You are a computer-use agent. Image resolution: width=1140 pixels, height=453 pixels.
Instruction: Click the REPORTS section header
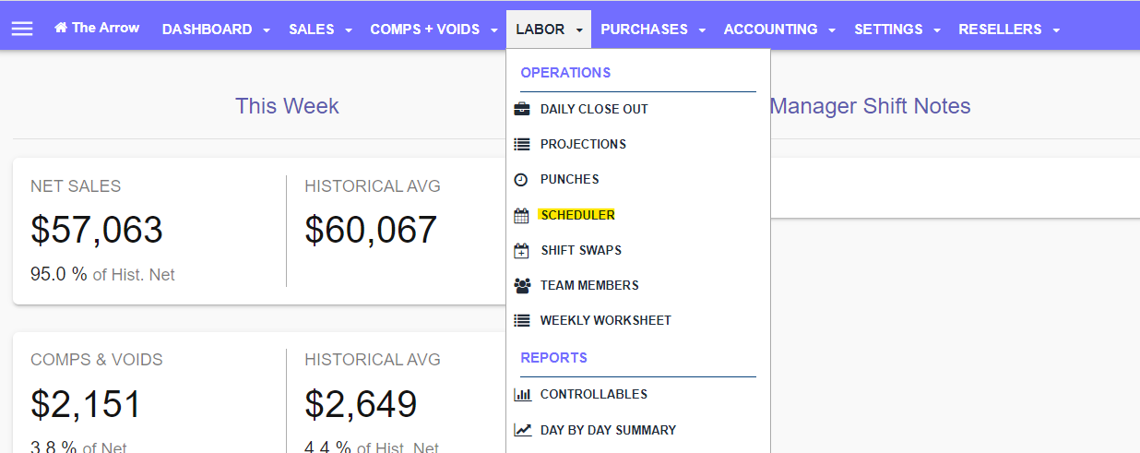[x=553, y=357]
